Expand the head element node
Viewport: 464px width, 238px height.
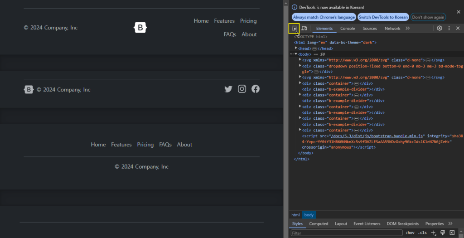[296, 48]
